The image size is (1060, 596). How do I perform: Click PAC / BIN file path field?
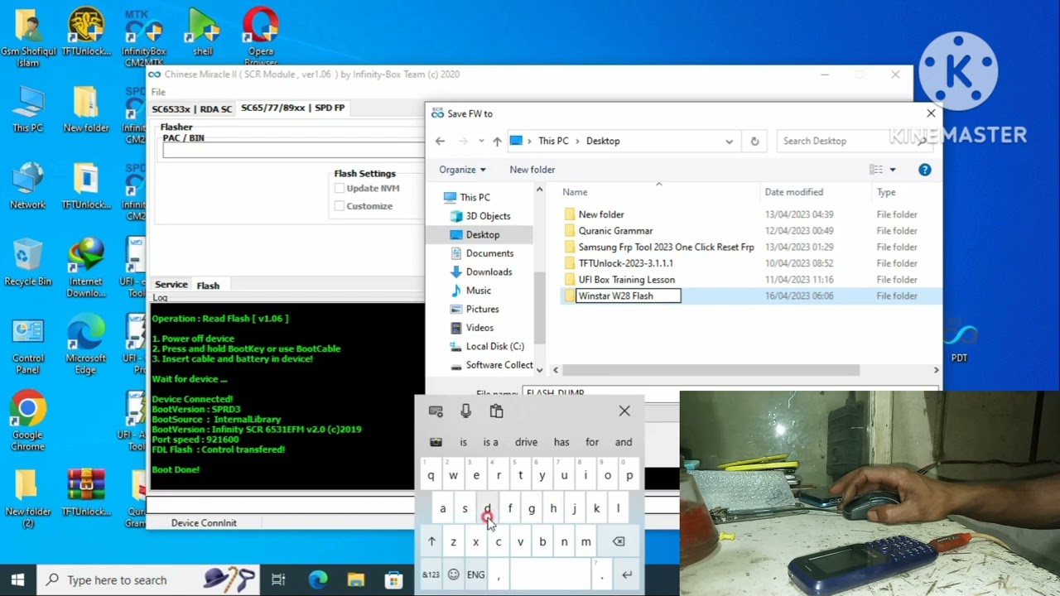(293, 151)
